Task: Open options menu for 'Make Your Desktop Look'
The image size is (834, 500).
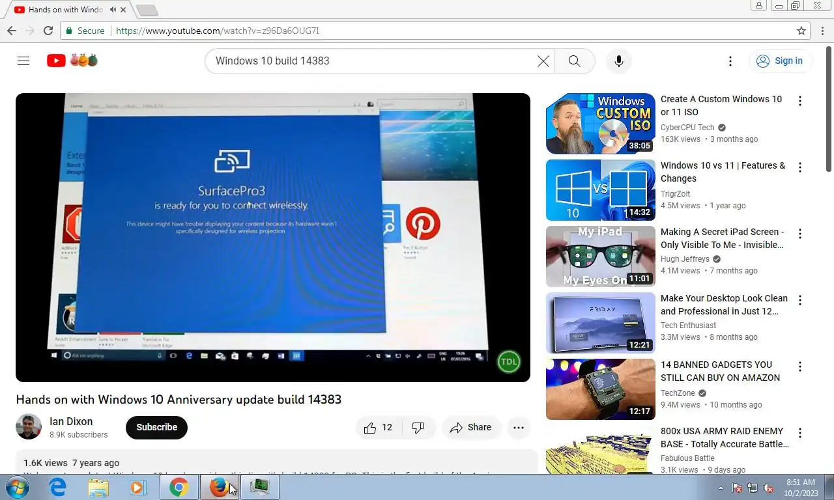Action: coord(800,300)
